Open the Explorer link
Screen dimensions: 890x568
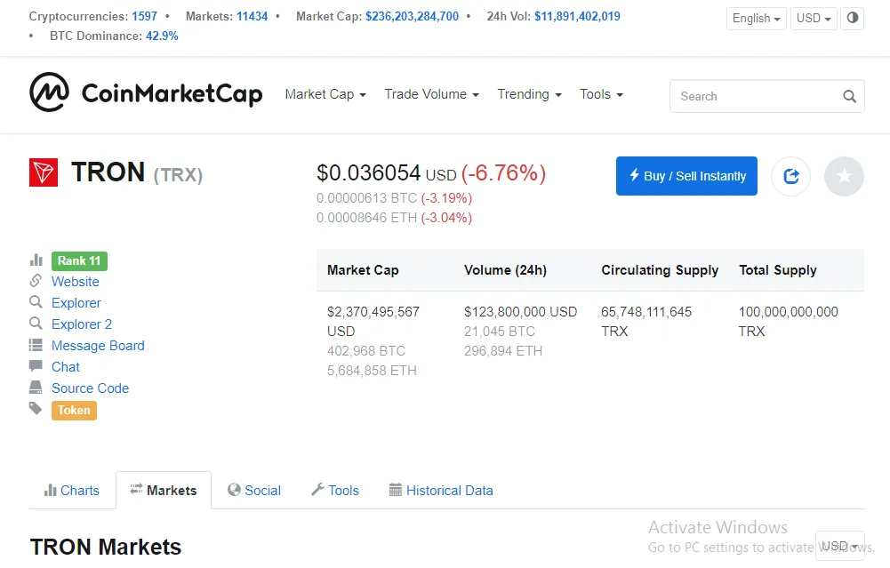click(76, 303)
